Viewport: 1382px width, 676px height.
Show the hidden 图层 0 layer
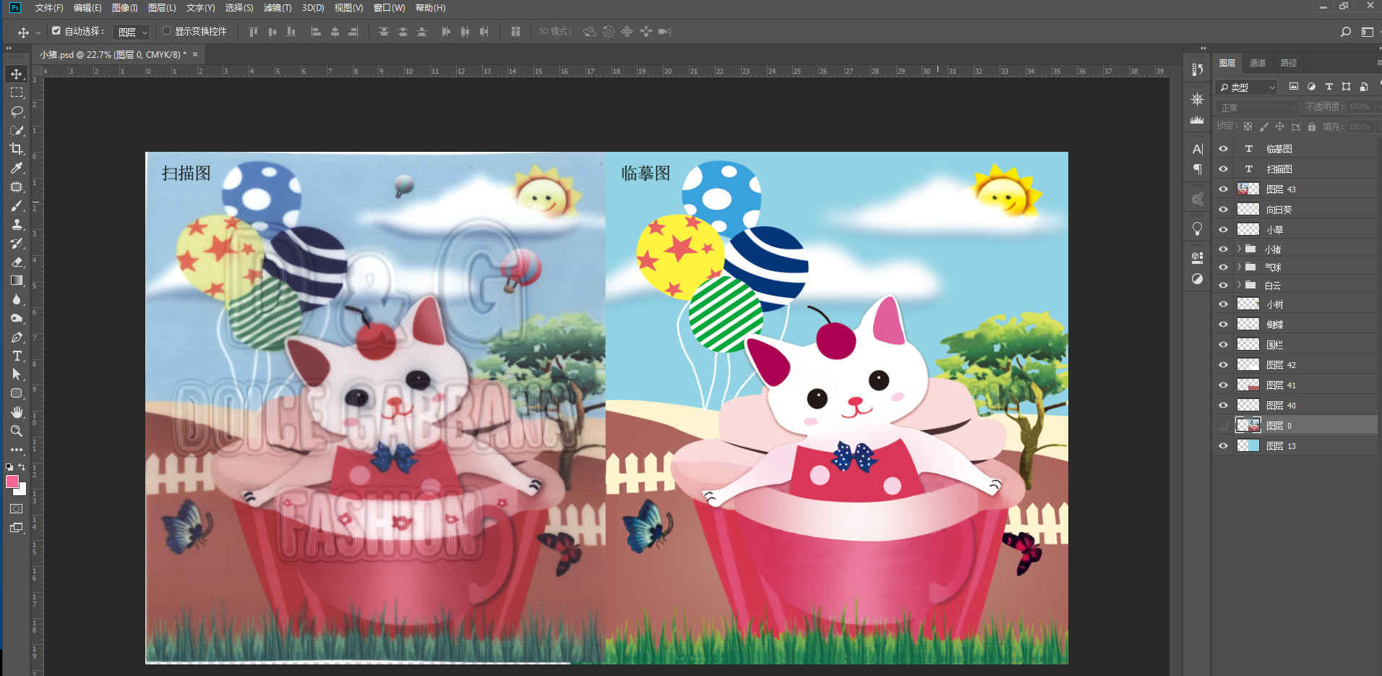1223,425
